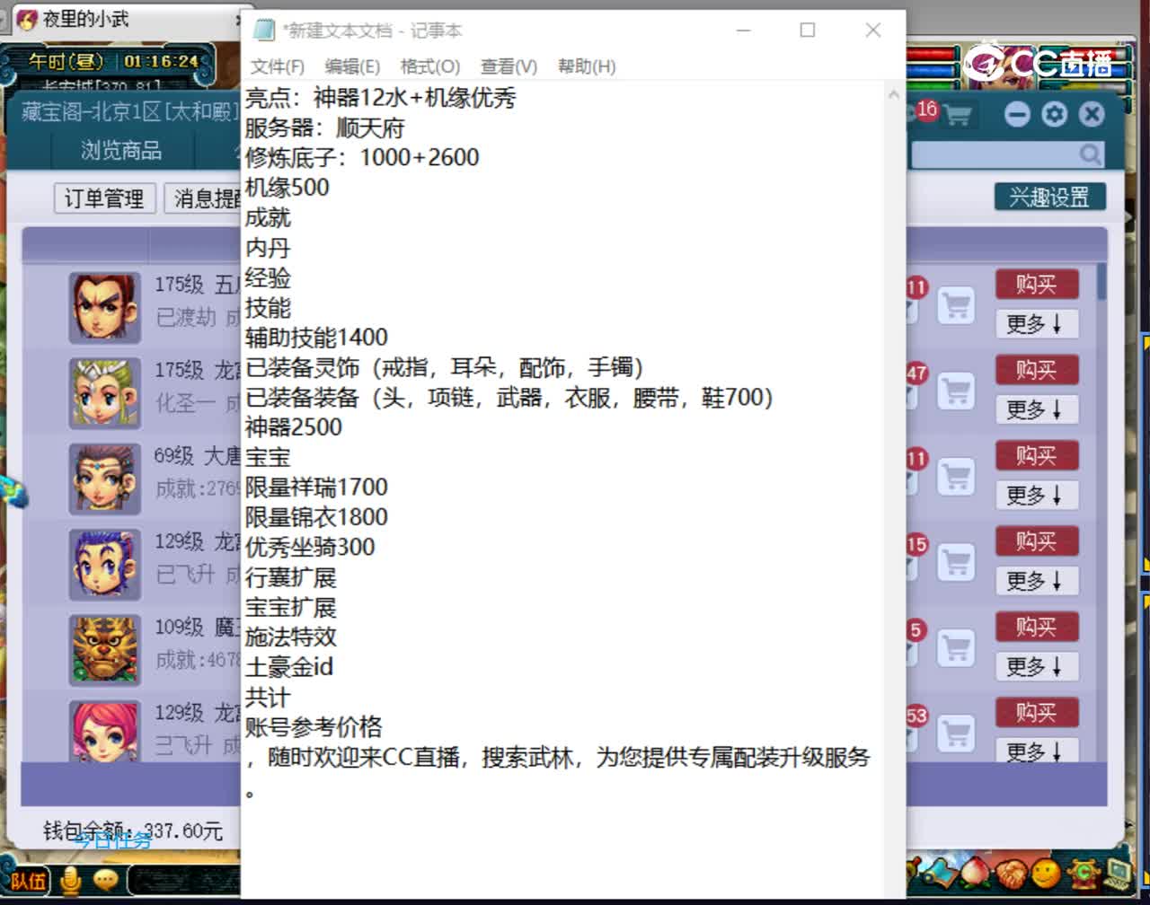The height and width of the screenshot is (905, 1150).
Task: Click 购买 for 175级 化圣一 character
Action: tap(1036, 370)
